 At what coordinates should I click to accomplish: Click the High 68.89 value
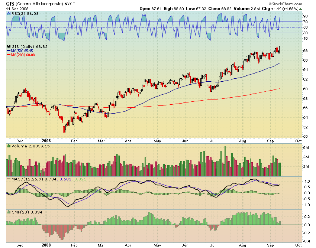174,9
